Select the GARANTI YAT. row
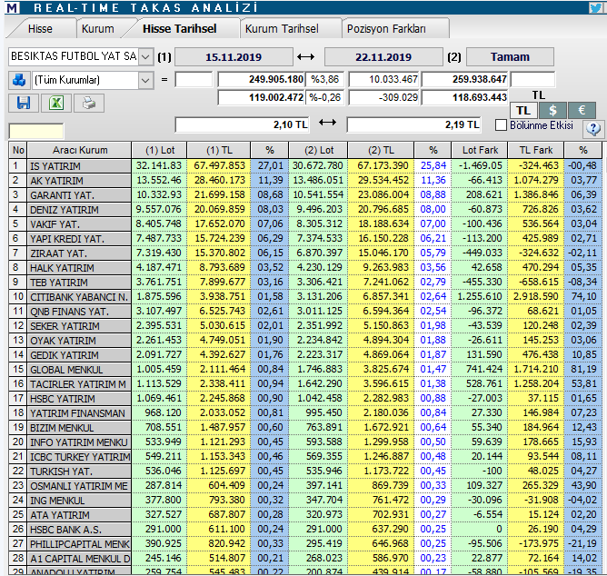The height and width of the screenshot is (576, 607). pyautogui.click(x=305, y=195)
